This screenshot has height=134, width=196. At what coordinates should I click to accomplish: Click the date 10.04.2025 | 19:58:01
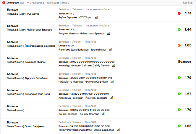[x=59, y=3]
